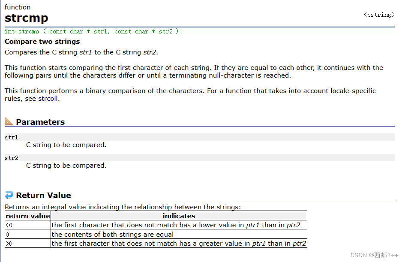Viewport: 405px width, 262px height.
Task: Click the orange ruler icon beside Parameters
Action: click(x=9, y=121)
